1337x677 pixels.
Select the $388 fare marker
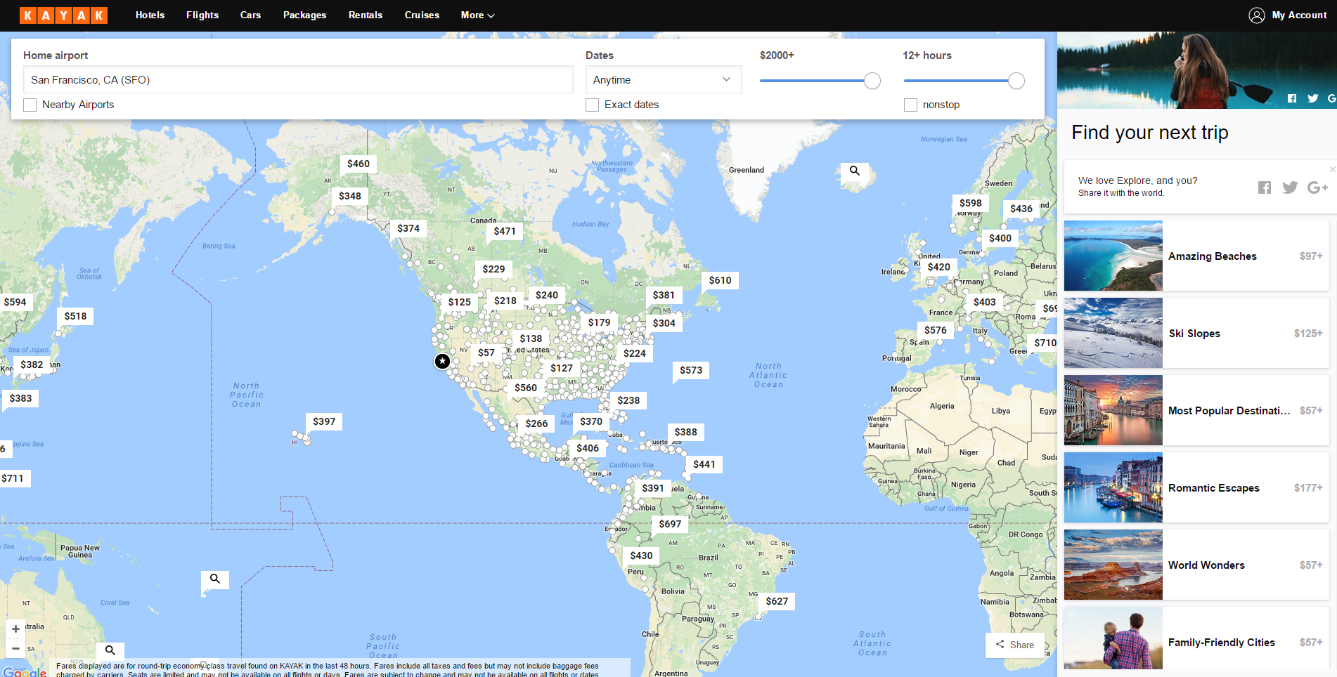pos(686,432)
